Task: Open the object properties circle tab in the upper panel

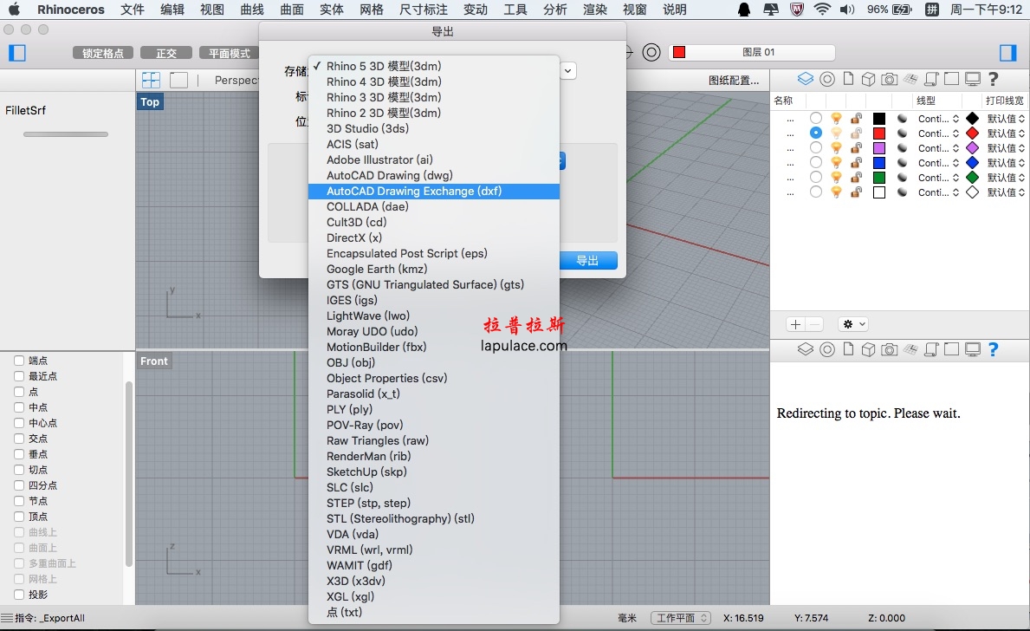Action: [x=827, y=79]
